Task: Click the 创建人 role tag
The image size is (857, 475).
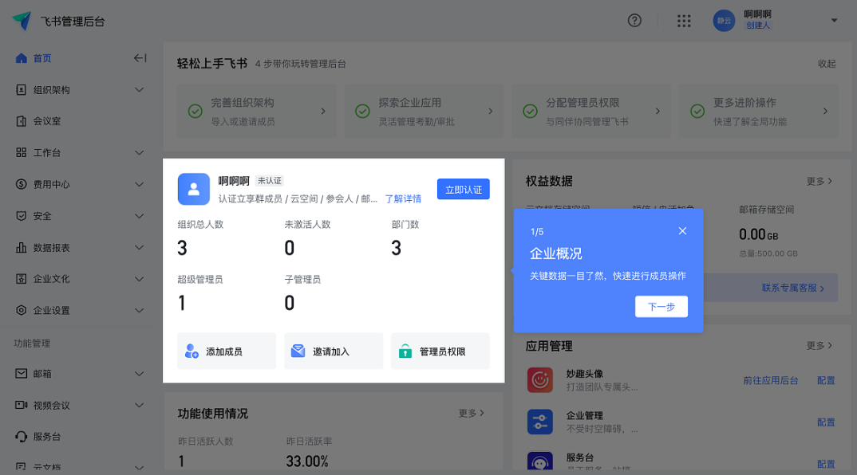Action: 758,26
